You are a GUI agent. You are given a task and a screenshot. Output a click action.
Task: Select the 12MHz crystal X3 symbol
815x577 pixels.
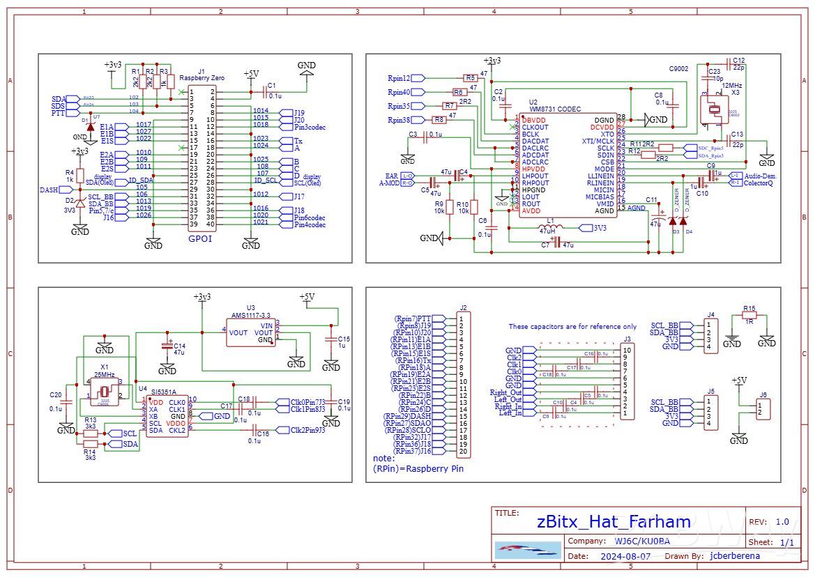coord(715,109)
